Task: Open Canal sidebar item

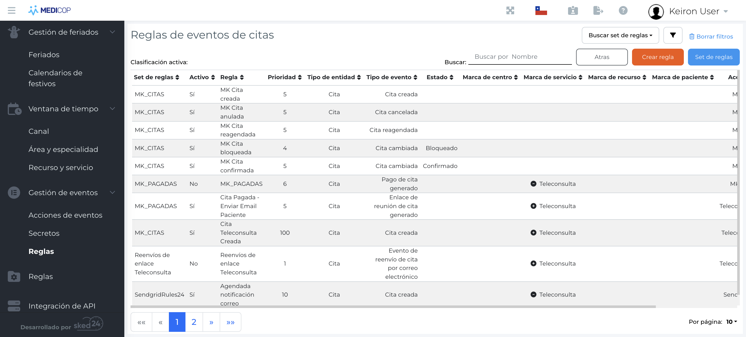Action: click(39, 131)
